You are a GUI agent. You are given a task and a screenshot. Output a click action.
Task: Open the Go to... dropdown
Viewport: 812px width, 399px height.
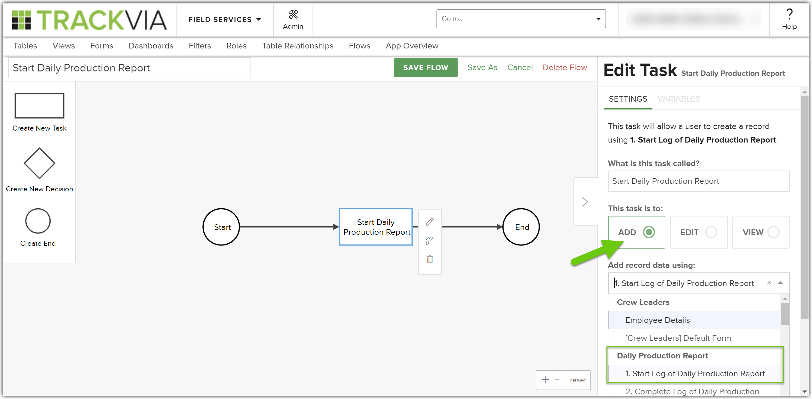(x=521, y=19)
